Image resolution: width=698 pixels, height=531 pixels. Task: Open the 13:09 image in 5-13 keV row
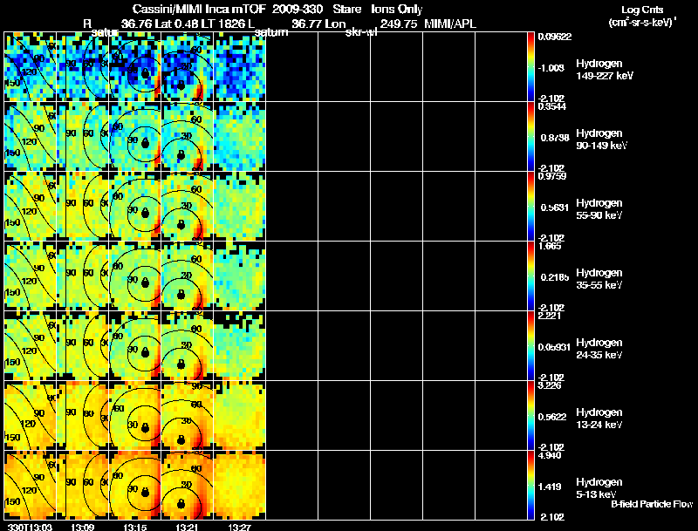83,486
